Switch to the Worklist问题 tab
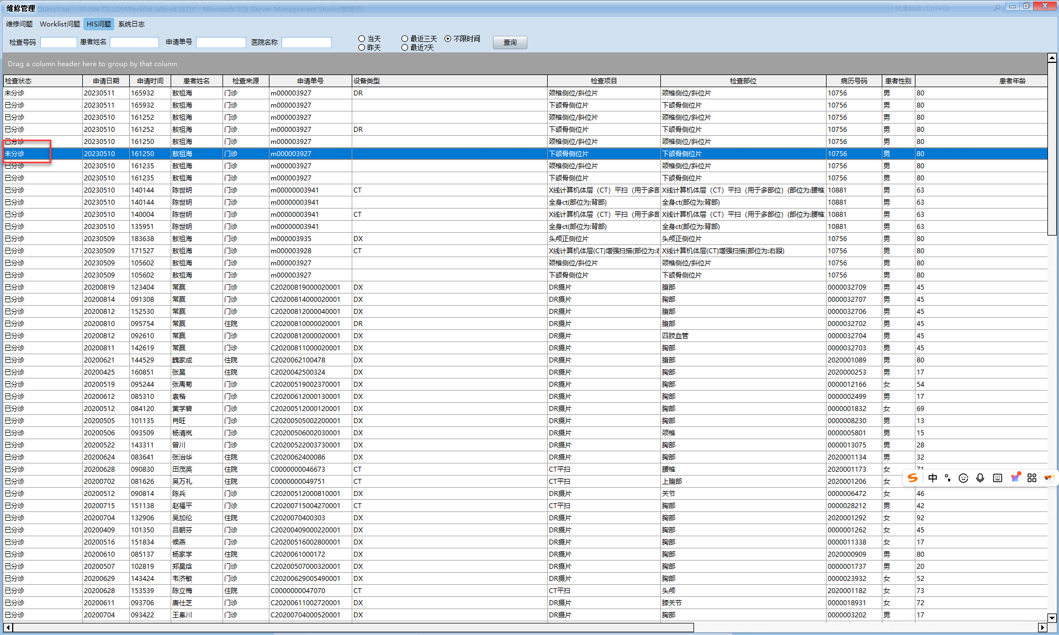1059x635 pixels. (60, 24)
